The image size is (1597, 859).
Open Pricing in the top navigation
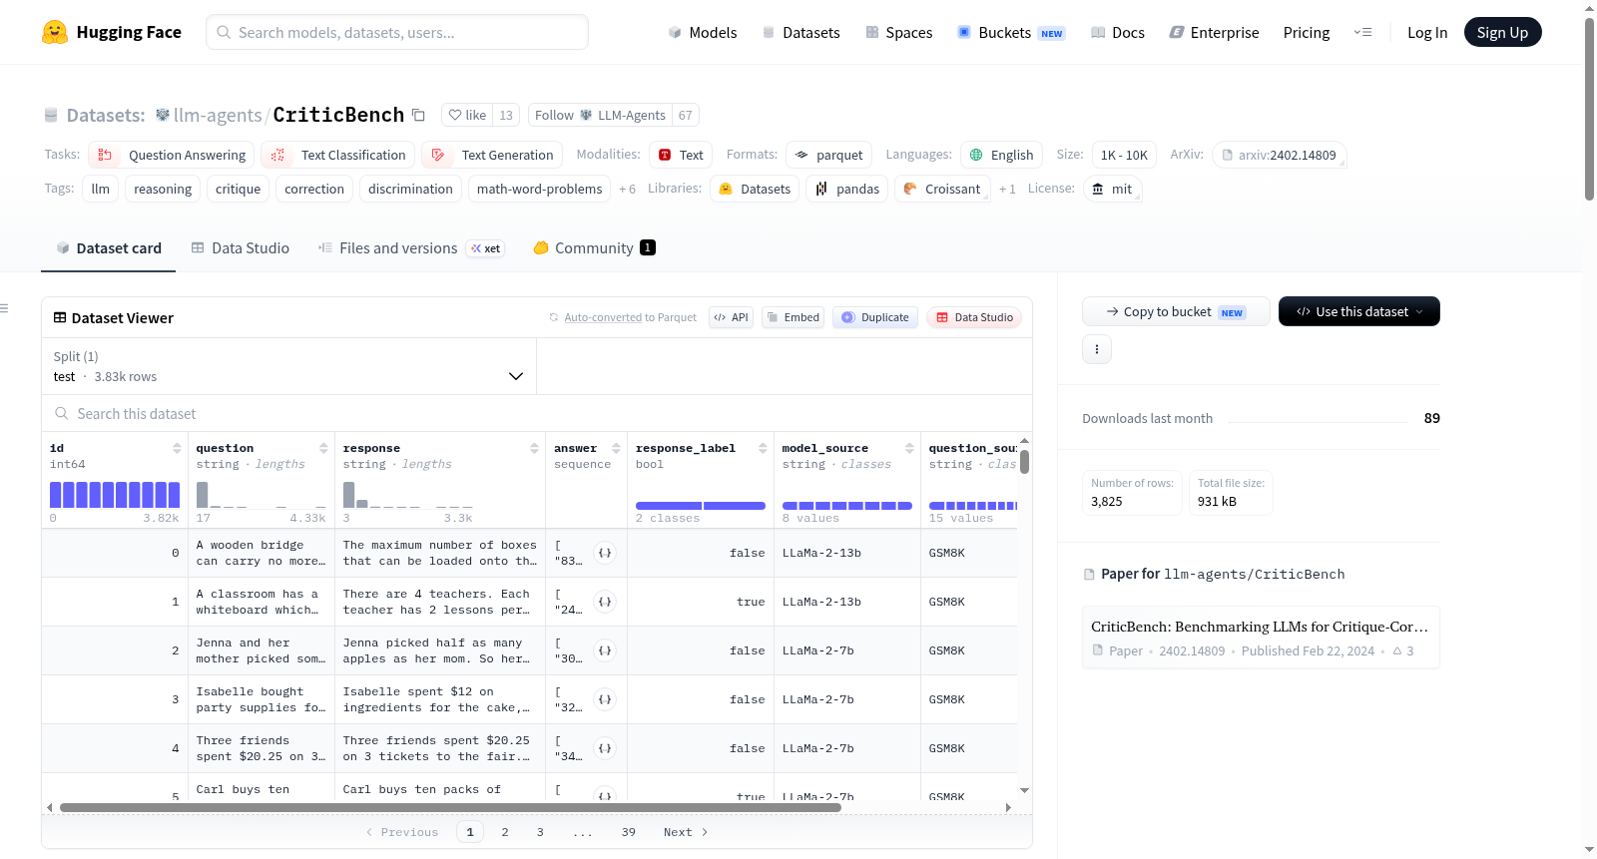point(1307,32)
